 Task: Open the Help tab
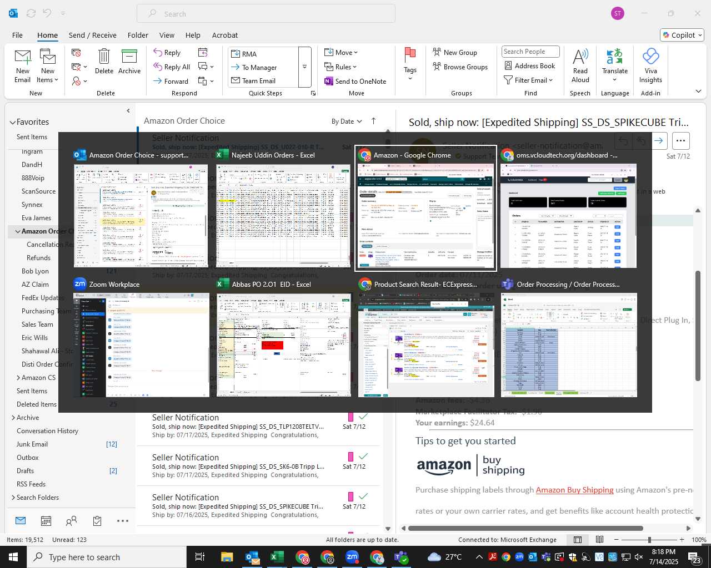193,35
